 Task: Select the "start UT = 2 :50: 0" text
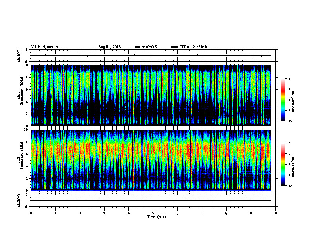click(x=189, y=47)
